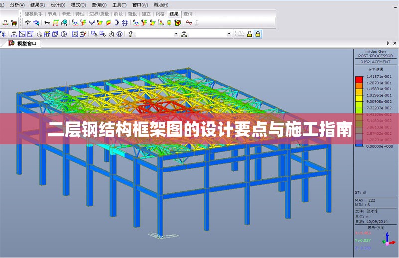
Task: Expand the second toolbar combo box dropdown
Action: tap(229, 34)
